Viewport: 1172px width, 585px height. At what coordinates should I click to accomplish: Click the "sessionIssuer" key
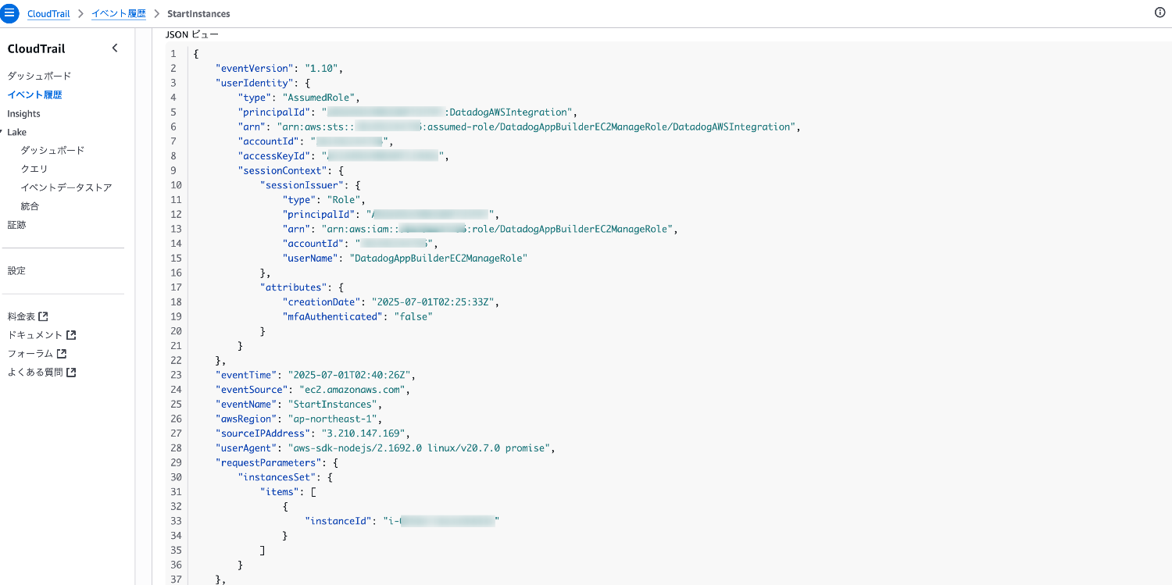point(302,185)
